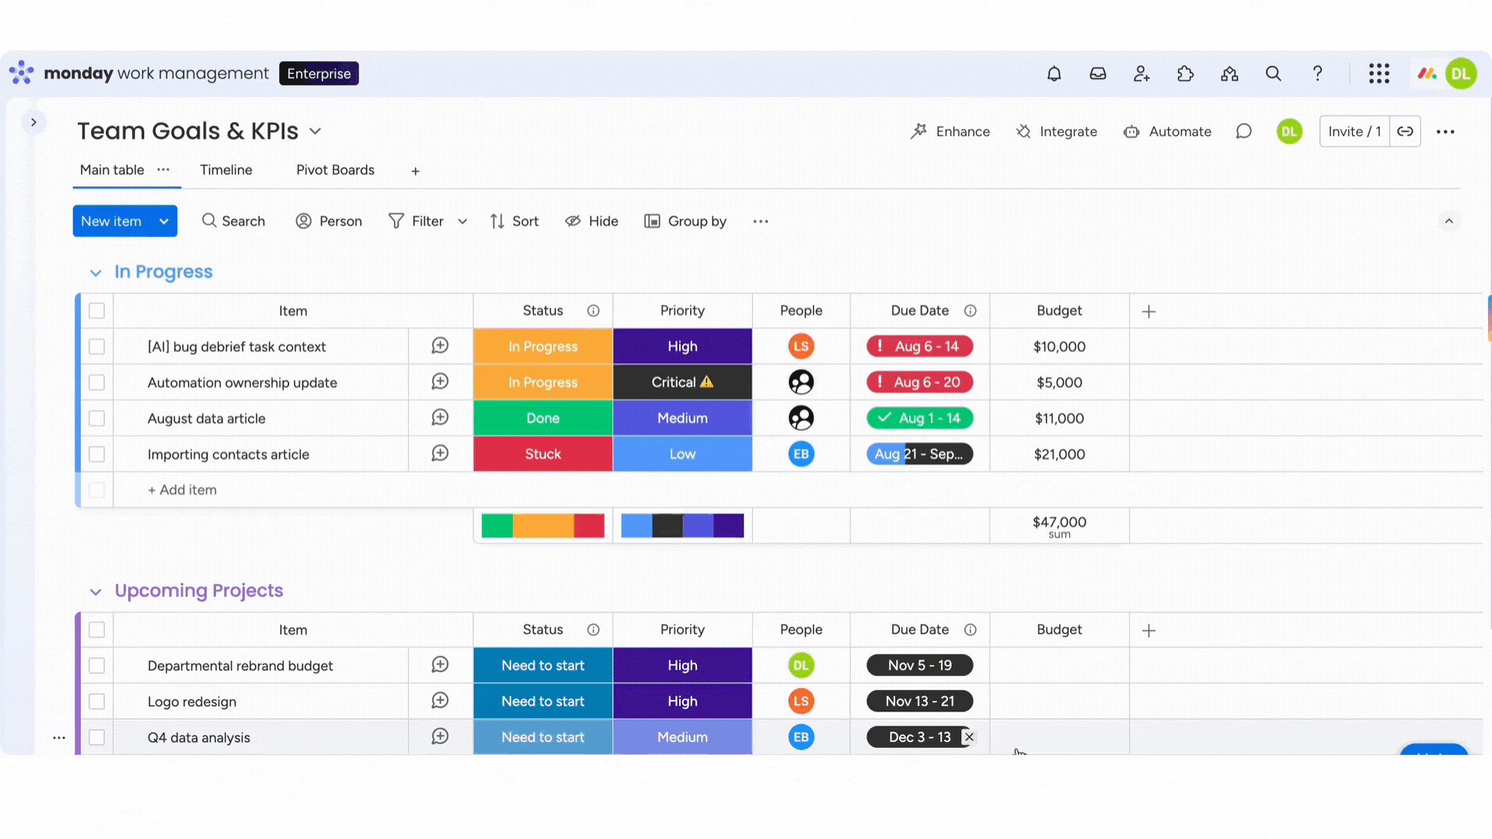Switch to the Timeline tab
Viewport: 1492px width, 839px height.
(225, 169)
